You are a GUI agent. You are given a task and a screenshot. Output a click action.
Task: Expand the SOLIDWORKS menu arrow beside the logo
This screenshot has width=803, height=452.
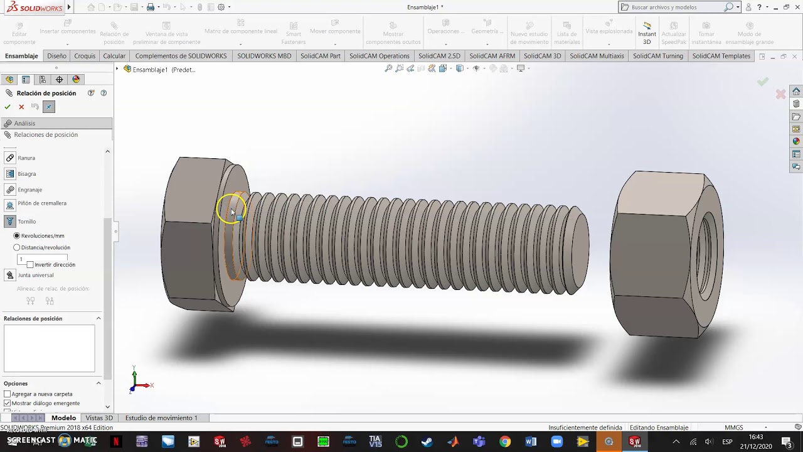(69, 8)
